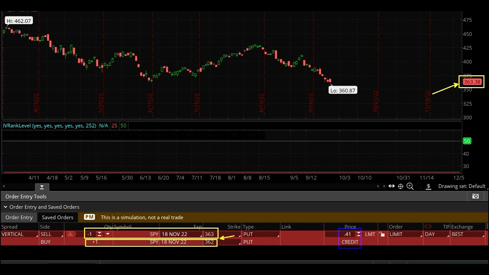Click the Link column header
The height and width of the screenshot is (275, 489).
click(286, 226)
